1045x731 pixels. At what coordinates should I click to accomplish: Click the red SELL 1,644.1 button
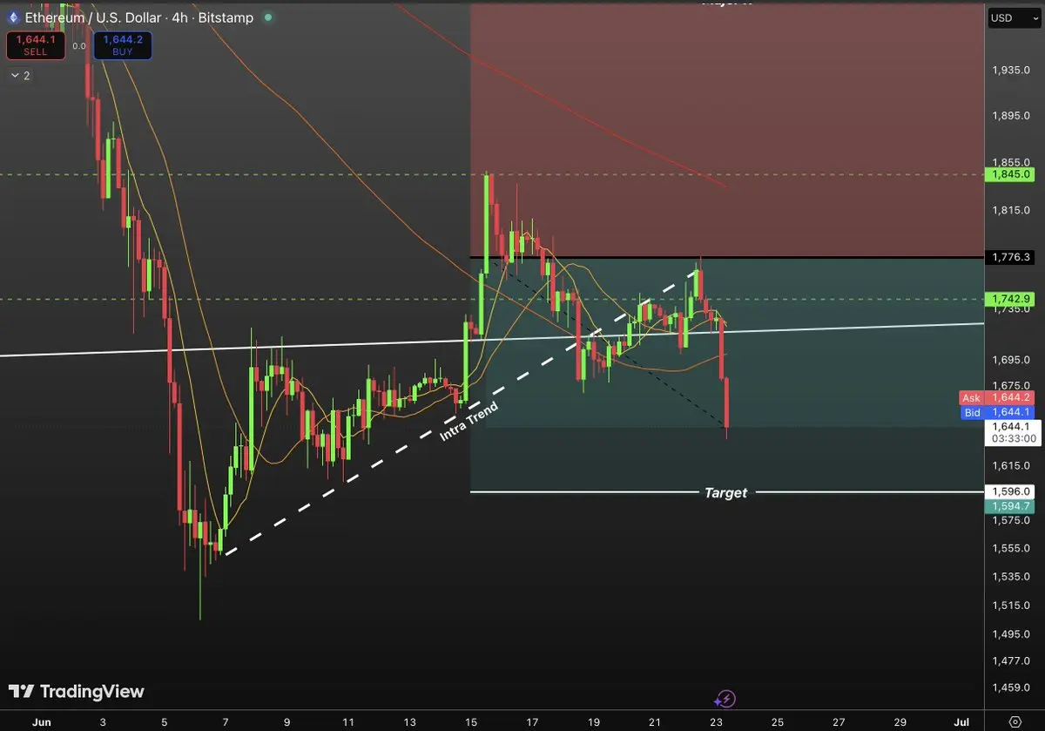pos(36,45)
